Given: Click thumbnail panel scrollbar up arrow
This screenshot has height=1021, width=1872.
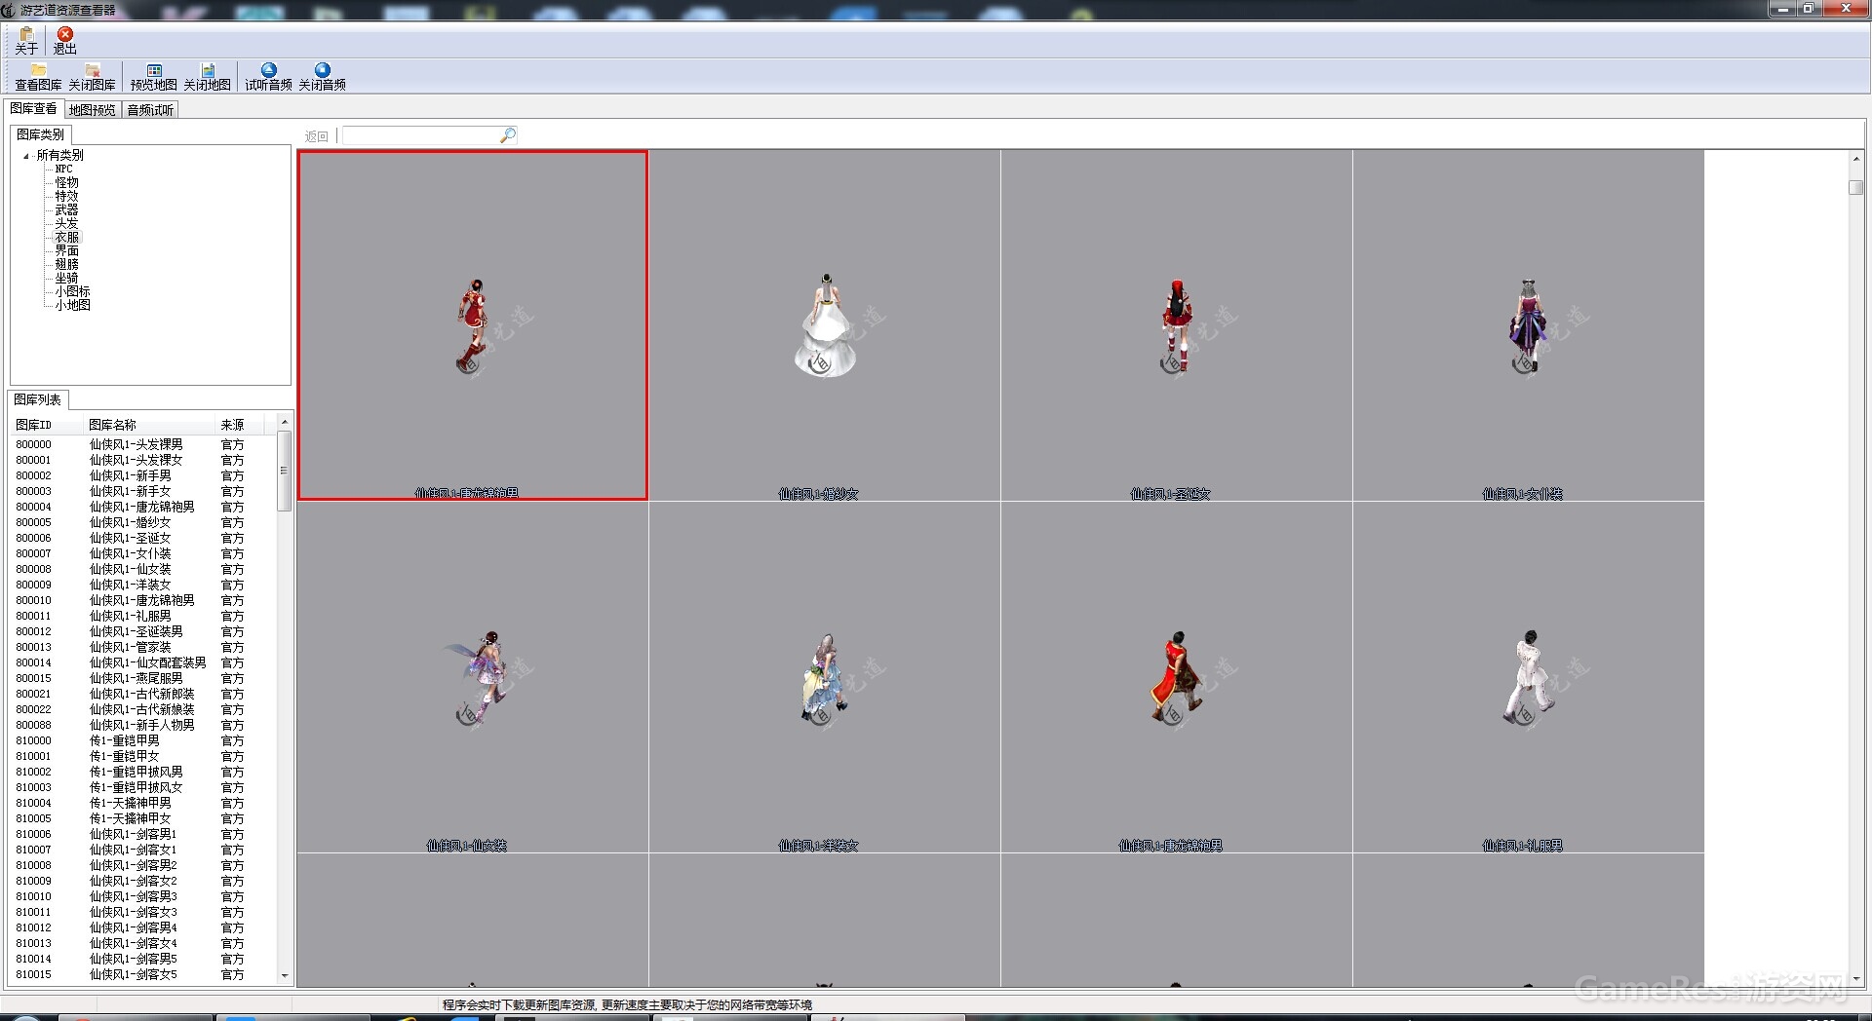Looking at the screenshot, I should [x=1855, y=158].
